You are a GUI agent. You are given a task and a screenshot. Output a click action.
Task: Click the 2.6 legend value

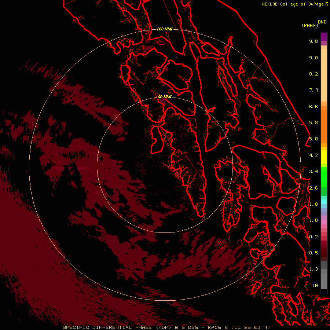pos(313,188)
